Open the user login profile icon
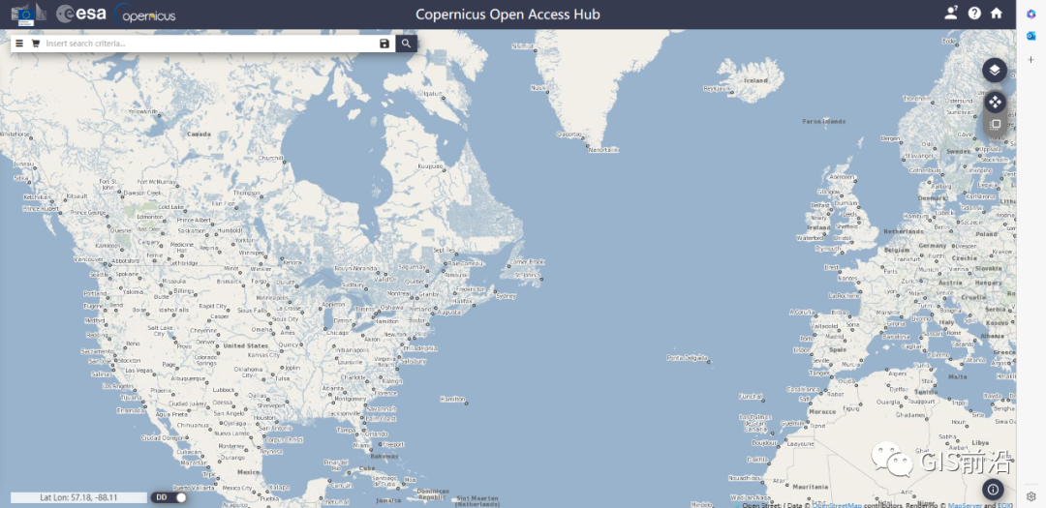1046x508 pixels. 951,13
